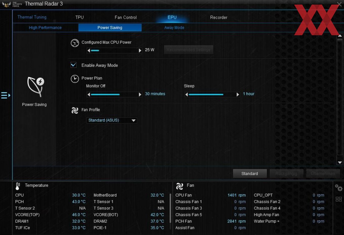Close the Thermal Radar 3 window
This screenshot has width=344, height=235.
pos(339,4)
